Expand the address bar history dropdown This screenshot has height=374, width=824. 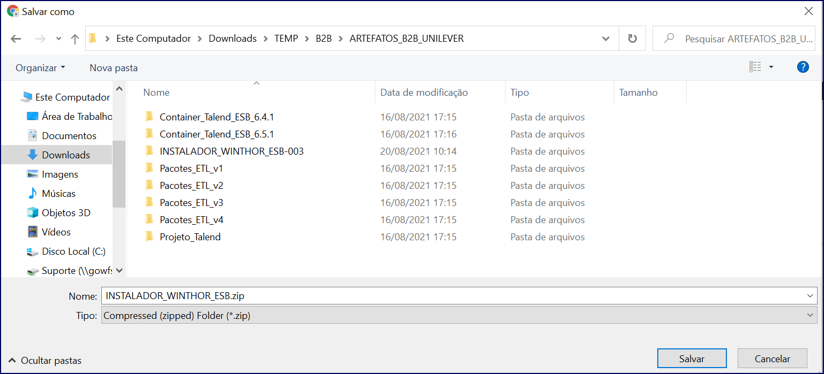point(606,39)
